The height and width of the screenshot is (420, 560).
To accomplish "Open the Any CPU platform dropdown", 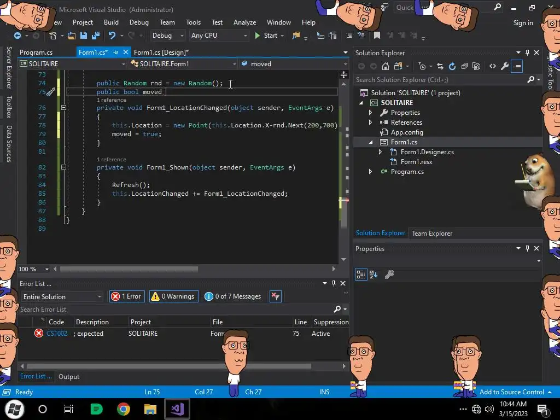I will pyautogui.click(x=219, y=36).
